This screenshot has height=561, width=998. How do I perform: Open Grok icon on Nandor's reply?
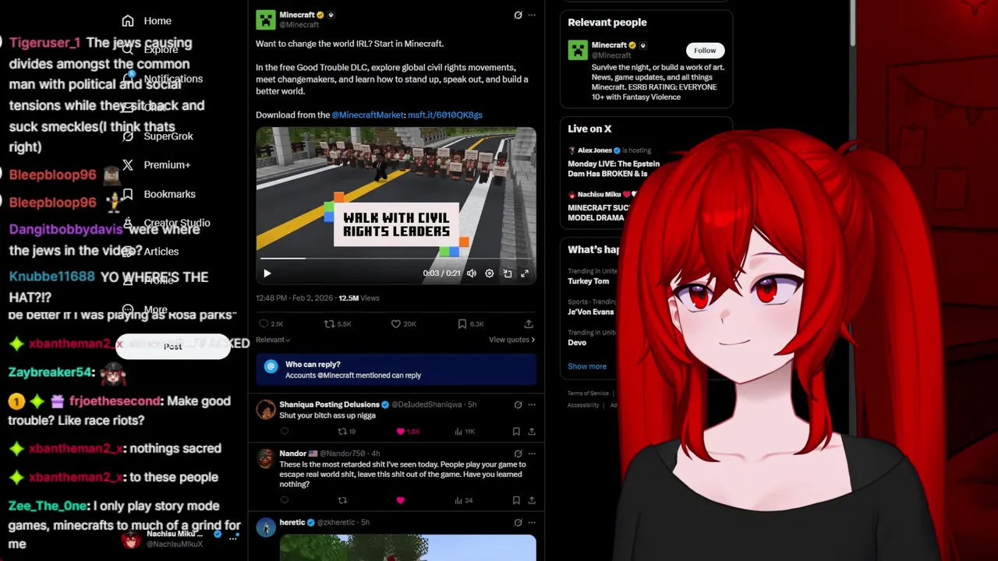pos(518,453)
